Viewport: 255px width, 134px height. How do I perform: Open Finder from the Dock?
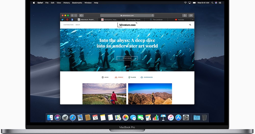coord(50,117)
